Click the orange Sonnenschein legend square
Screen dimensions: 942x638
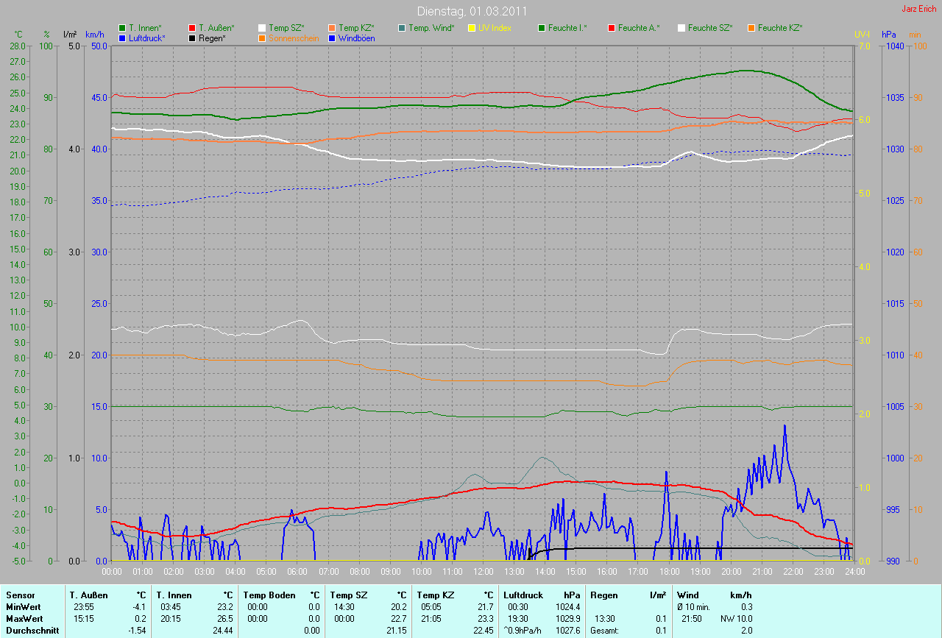point(262,38)
